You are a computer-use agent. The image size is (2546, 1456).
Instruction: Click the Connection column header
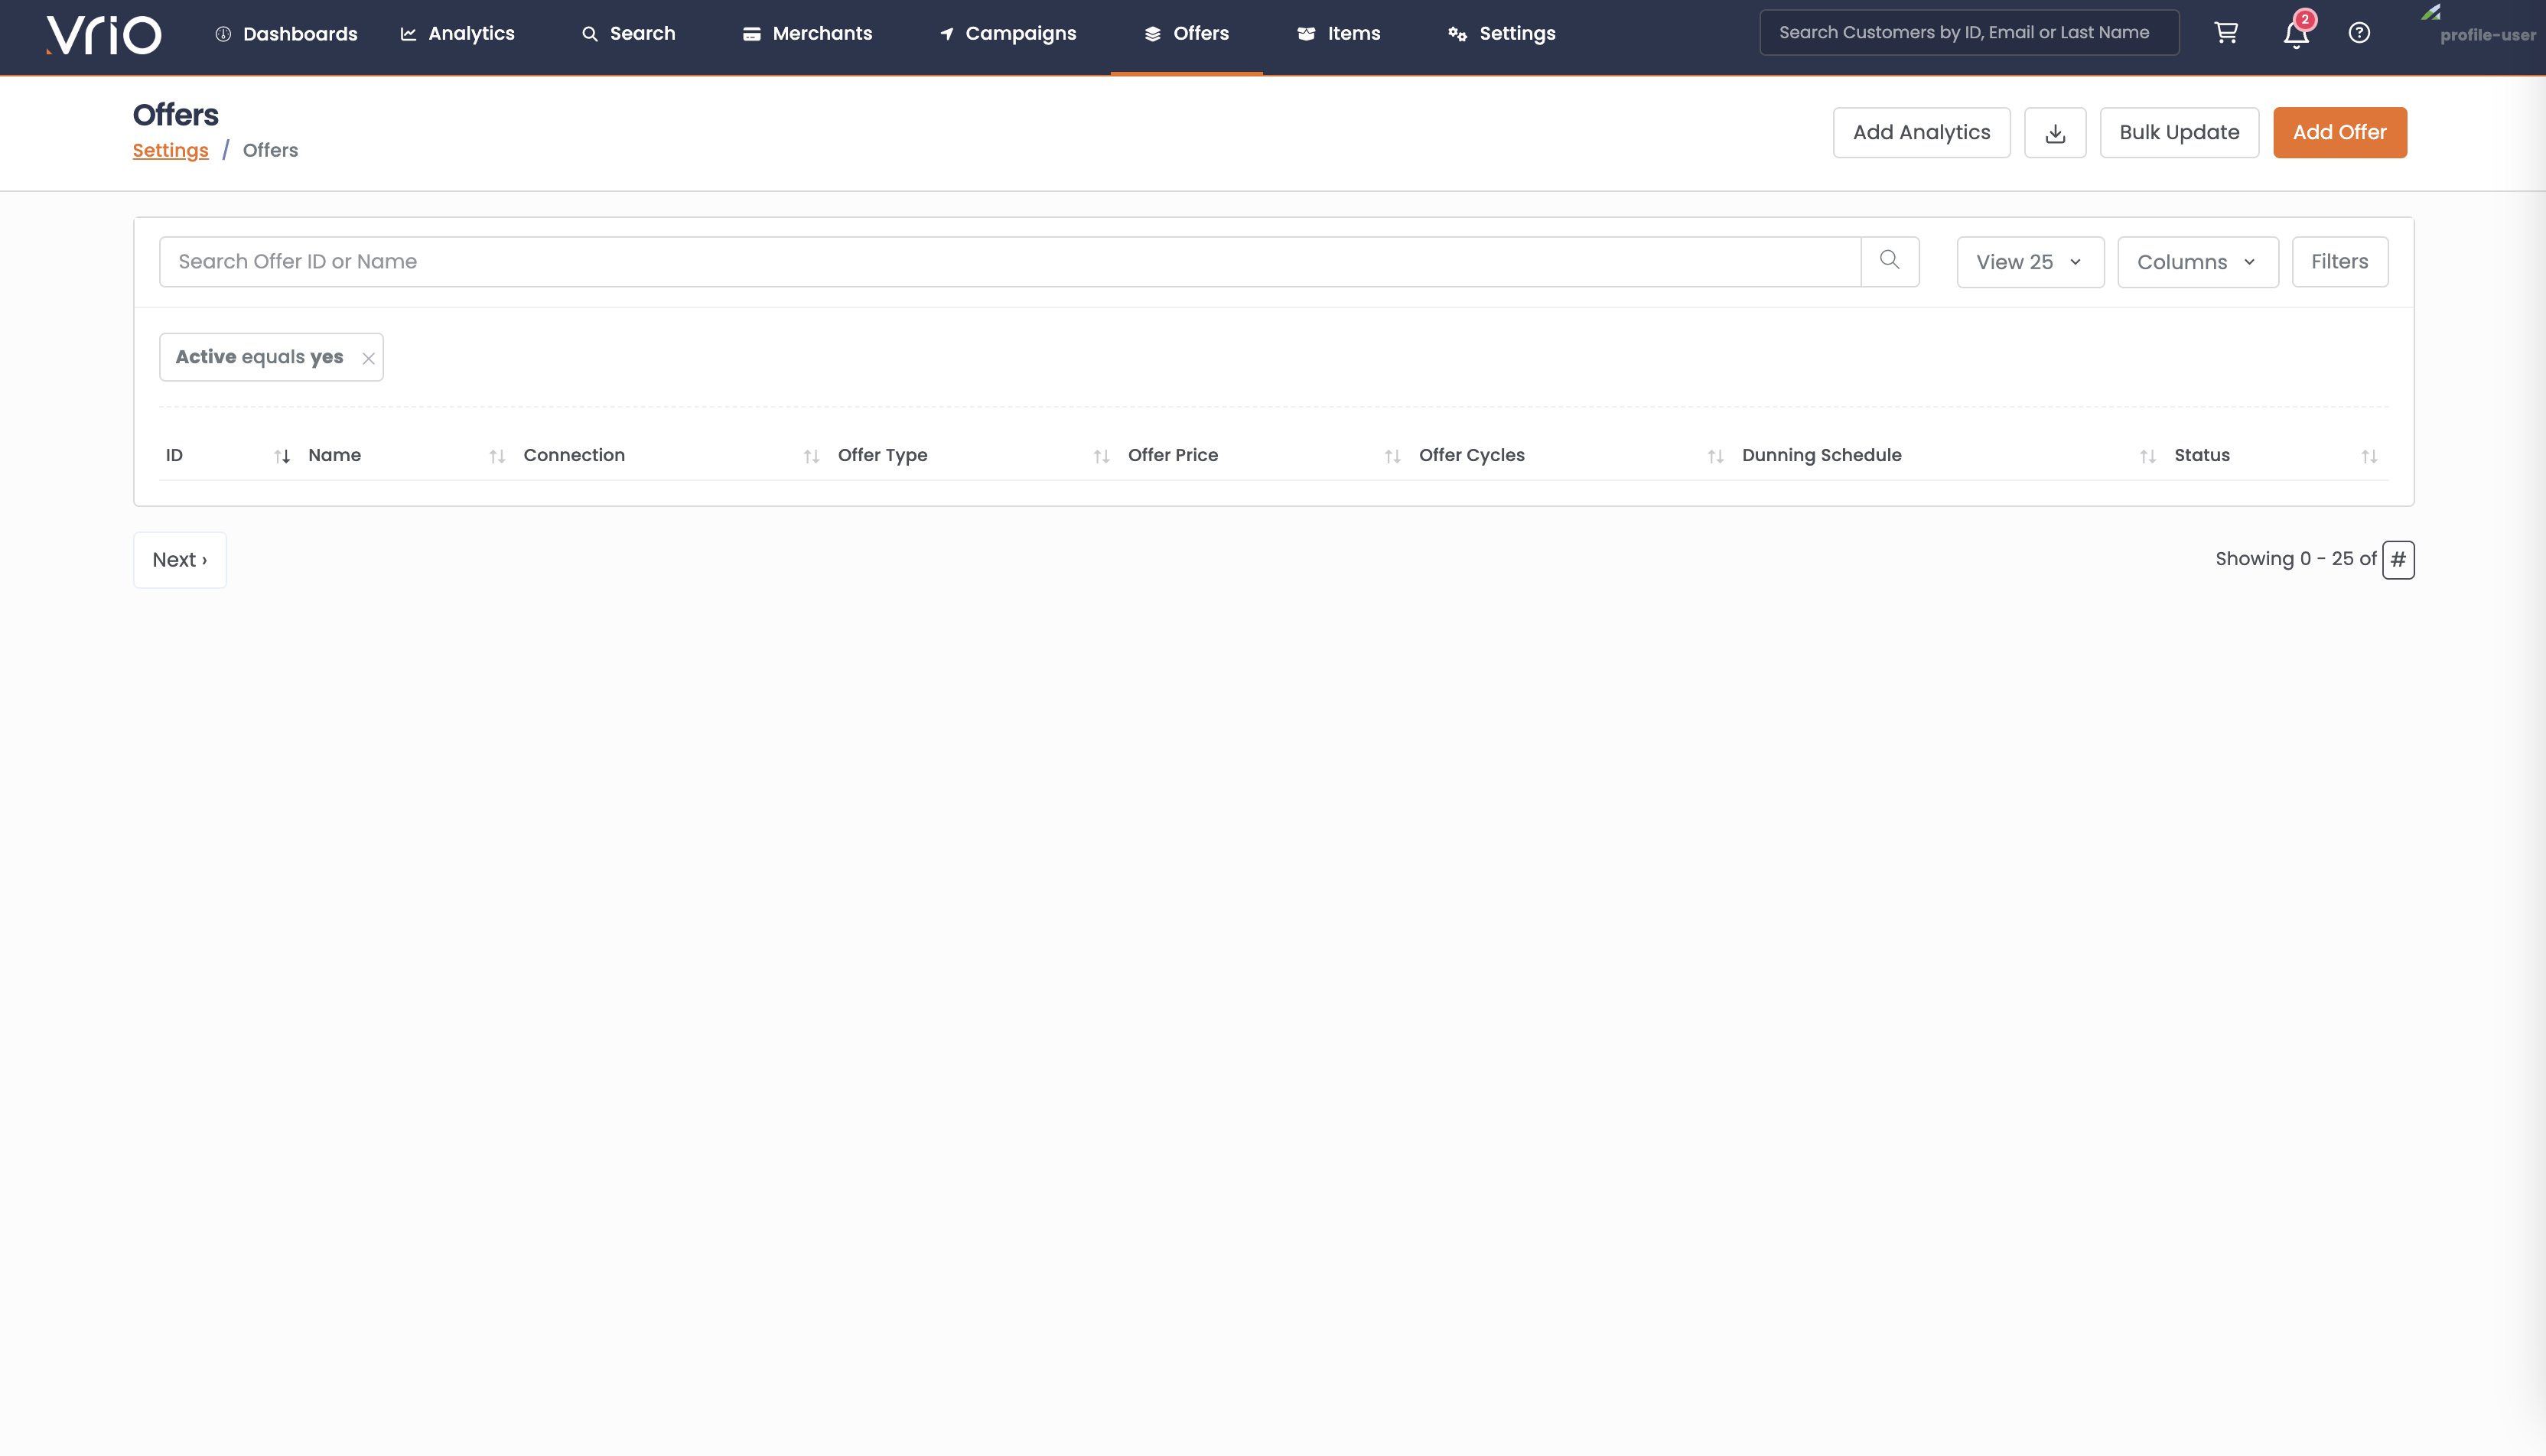pyautogui.click(x=575, y=456)
